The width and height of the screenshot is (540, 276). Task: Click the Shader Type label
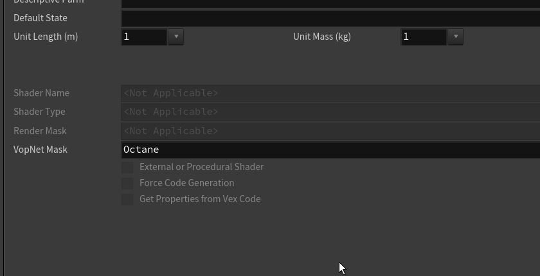[39, 112]
